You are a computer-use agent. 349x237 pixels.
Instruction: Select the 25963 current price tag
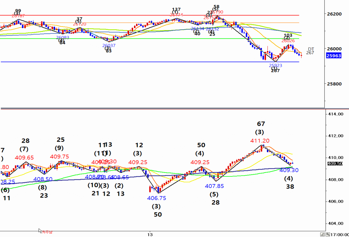[334, 56]
